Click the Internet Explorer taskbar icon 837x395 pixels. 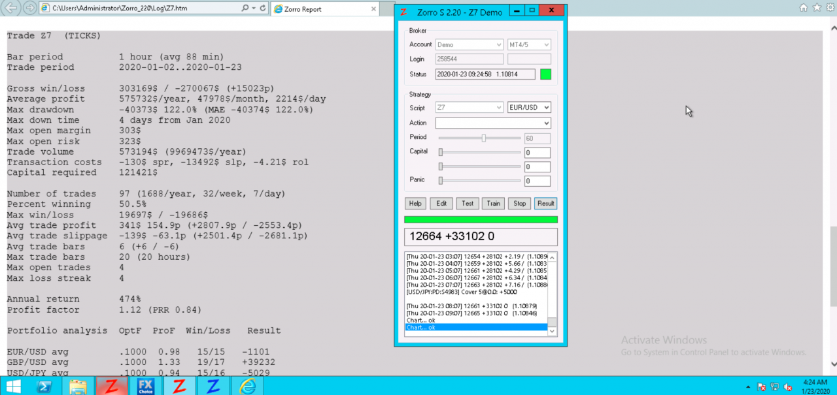(x=248, y=386)
